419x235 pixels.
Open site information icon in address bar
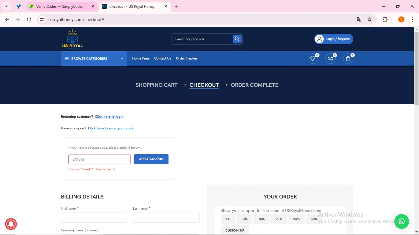coord(42,20)
